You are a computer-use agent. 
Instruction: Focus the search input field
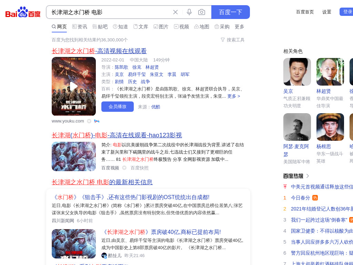[110, 12]
